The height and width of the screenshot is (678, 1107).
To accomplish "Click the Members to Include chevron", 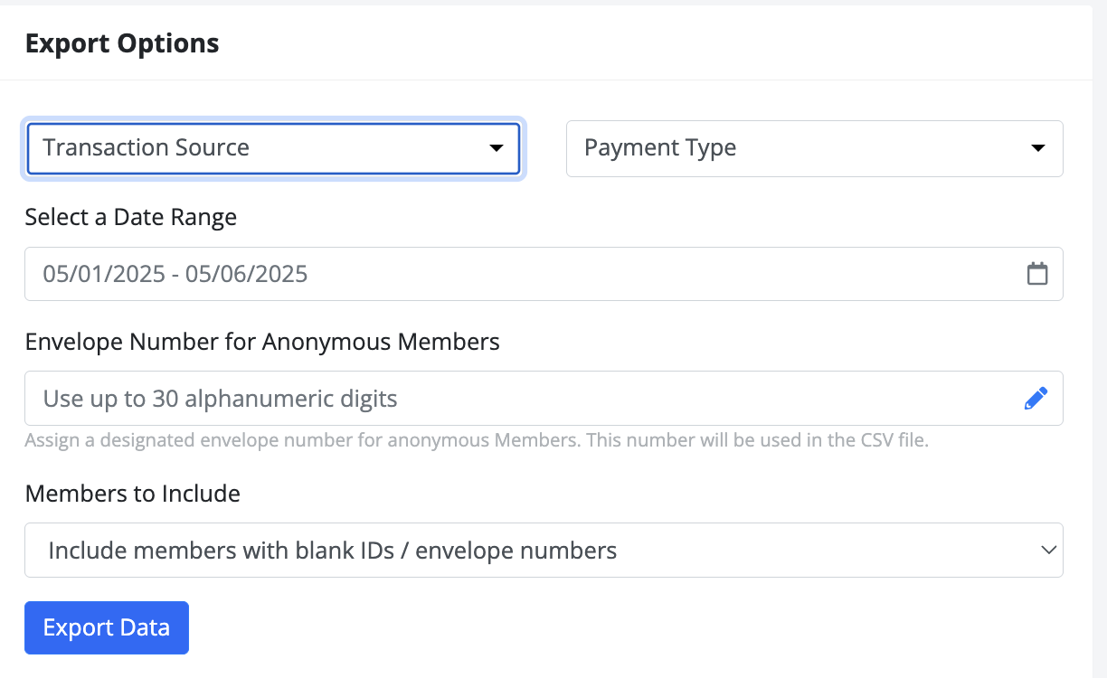I will (x=1048, y=550).
